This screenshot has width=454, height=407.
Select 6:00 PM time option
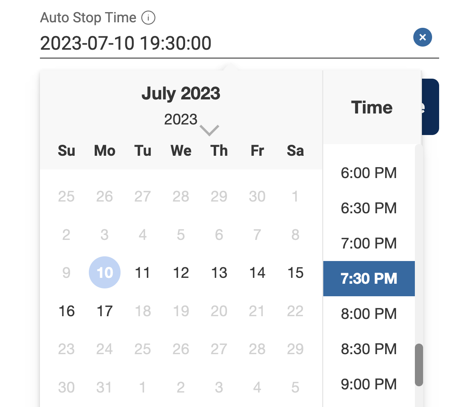click(x=369, y=173)
